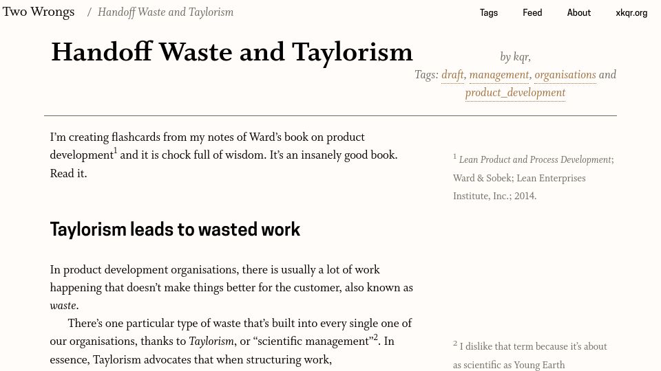The image size is (661, 371).
Task: Click the 'by kqr,' author text
Action: (x=515, y=57)
